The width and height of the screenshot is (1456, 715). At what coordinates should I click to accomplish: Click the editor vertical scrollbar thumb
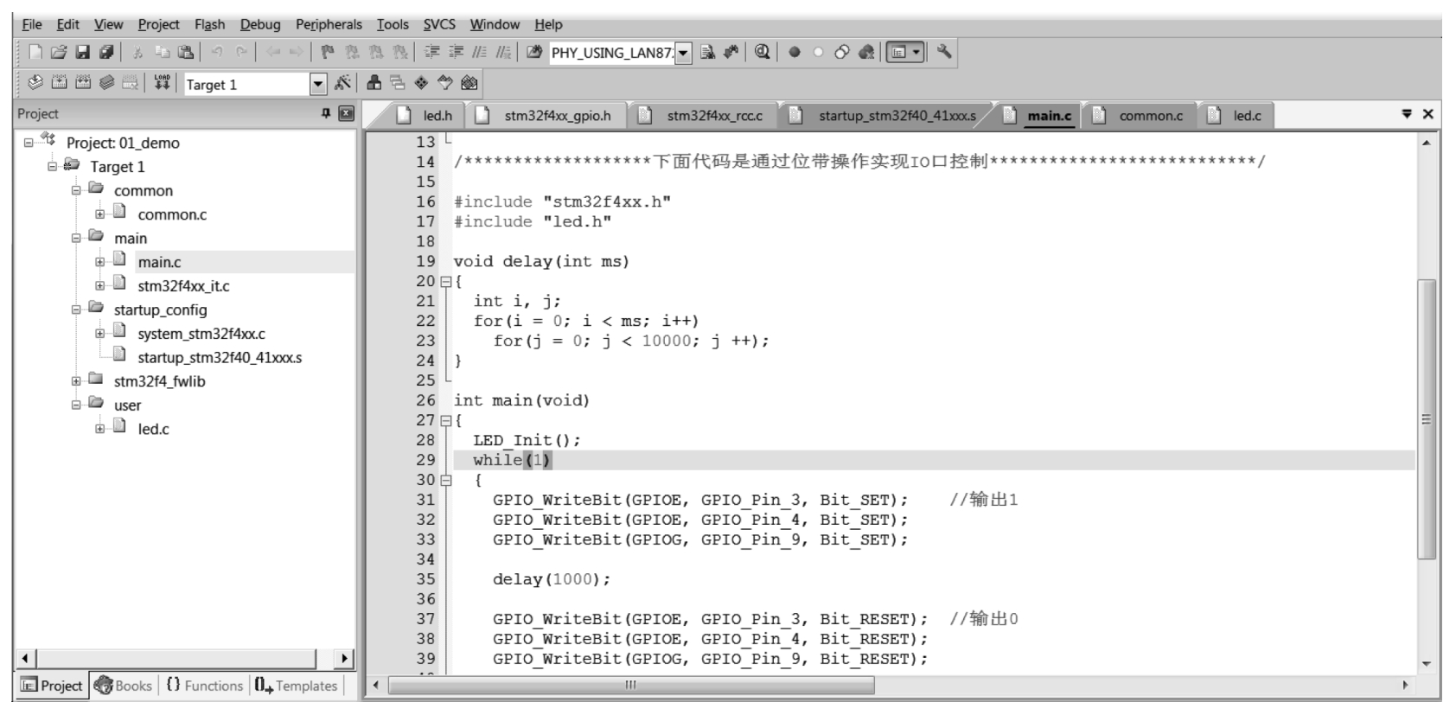coord(1427,418)
